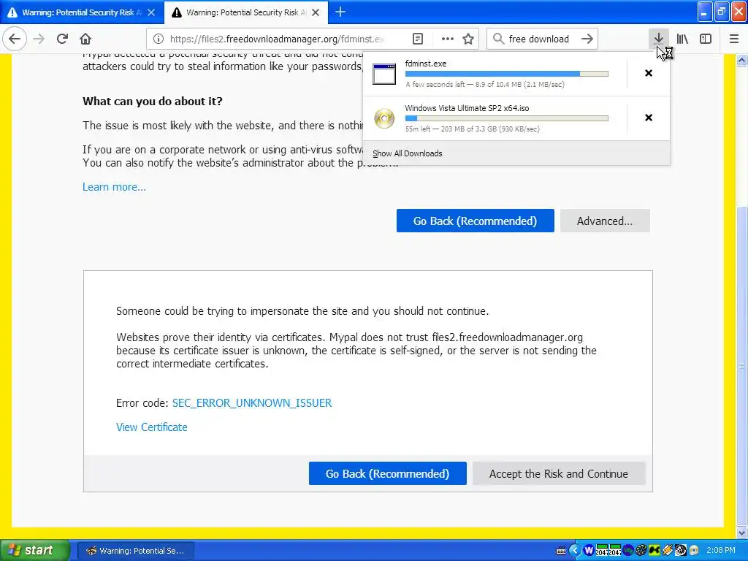Viewport: 748px width, 561px height.
Task: Click the Vista iso download progress bar
Action: click(x=507, y=118)
